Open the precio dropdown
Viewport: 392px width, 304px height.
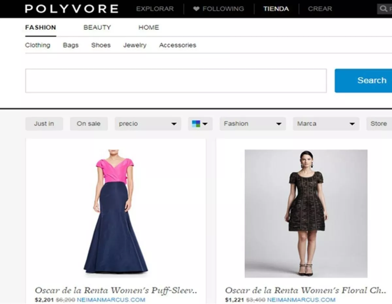[x=148, y=124]
